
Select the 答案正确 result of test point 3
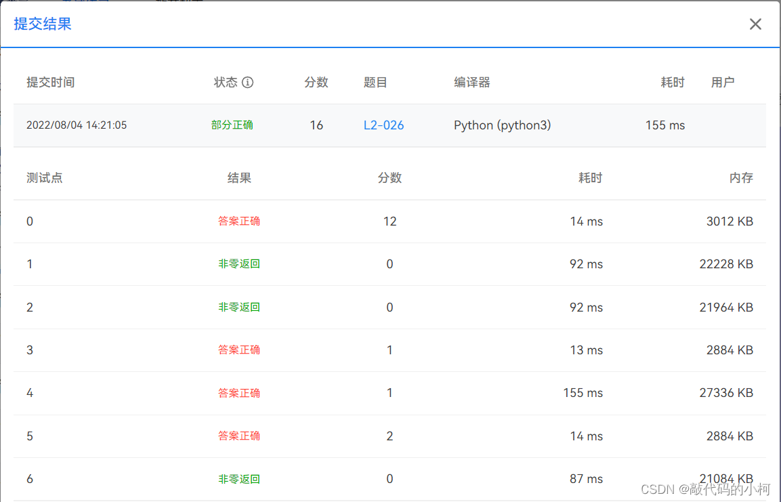pos(239,350)
